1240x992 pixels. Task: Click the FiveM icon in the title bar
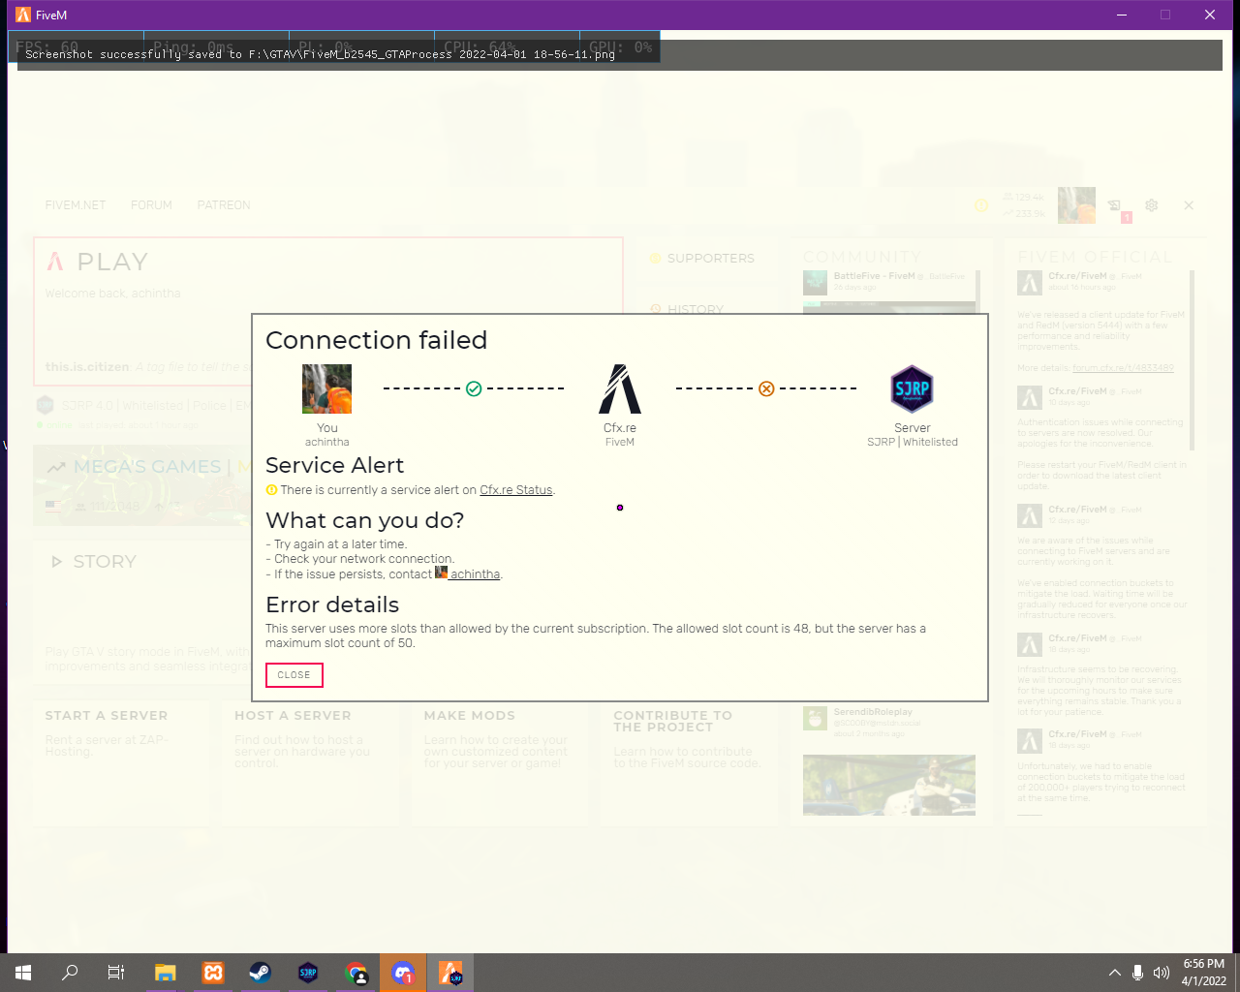click(23, 15)
